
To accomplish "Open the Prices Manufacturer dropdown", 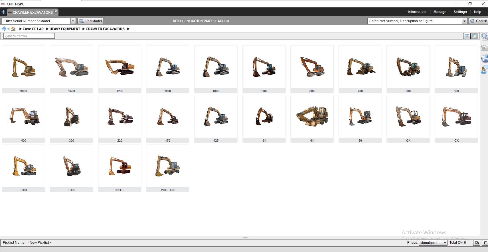I will (x=433, y=243).
